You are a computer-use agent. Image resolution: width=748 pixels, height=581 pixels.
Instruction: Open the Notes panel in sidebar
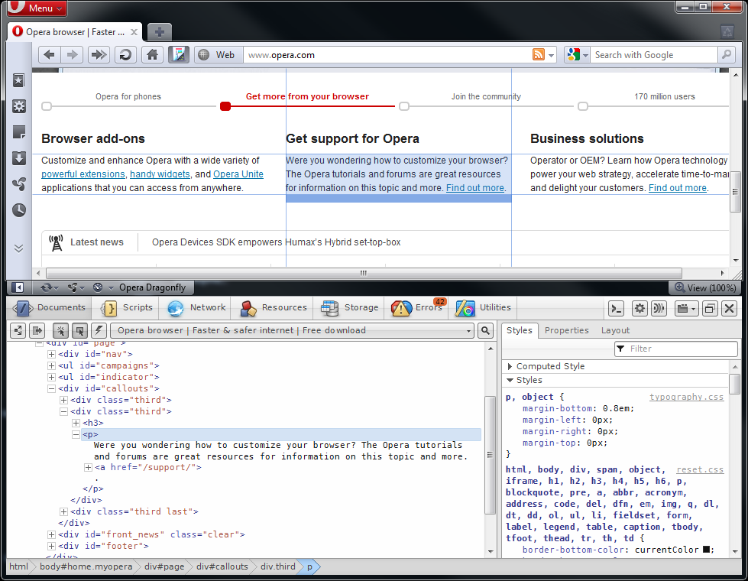pos(19,131)
